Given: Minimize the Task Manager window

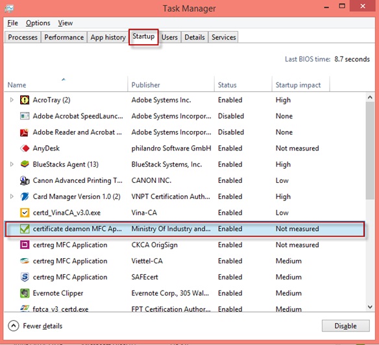Looking at the screenshot, I should point(326,6).
